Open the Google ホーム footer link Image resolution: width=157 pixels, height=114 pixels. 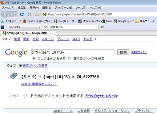(x=63, y=111)
